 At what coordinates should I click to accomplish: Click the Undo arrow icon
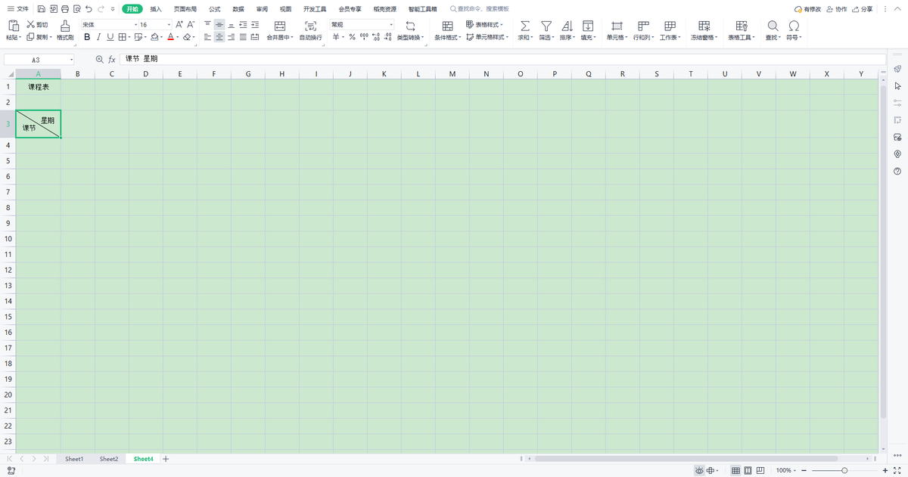[x=89, y=9]
